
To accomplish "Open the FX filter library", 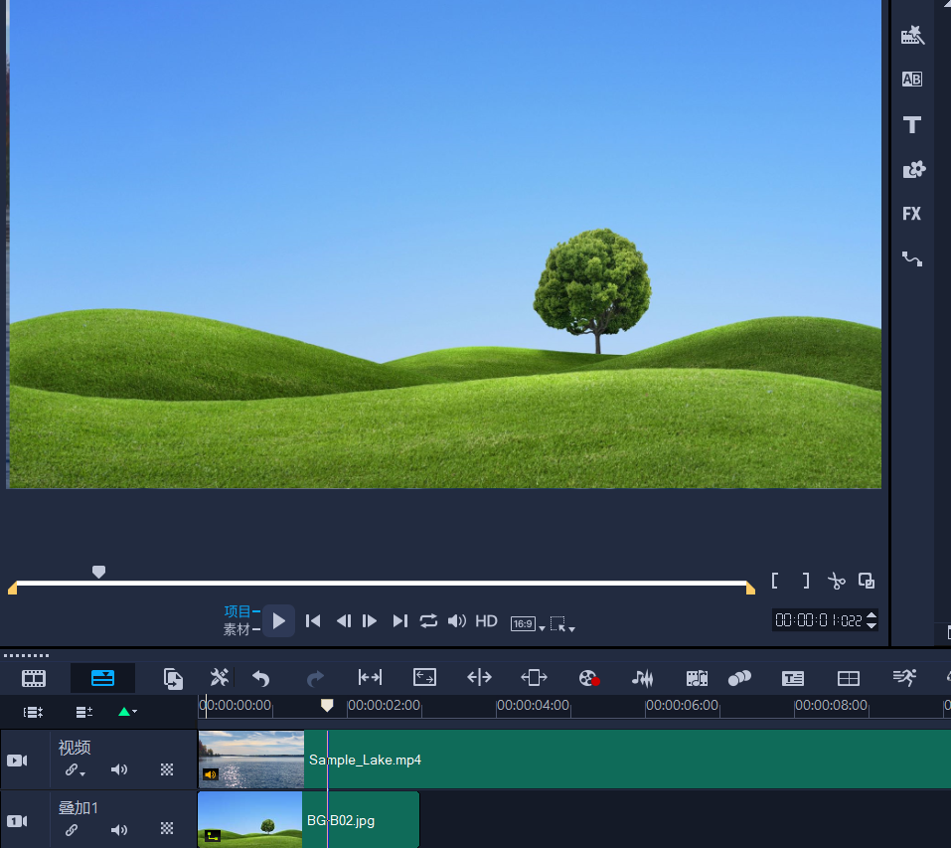I will tap(911, 214).
